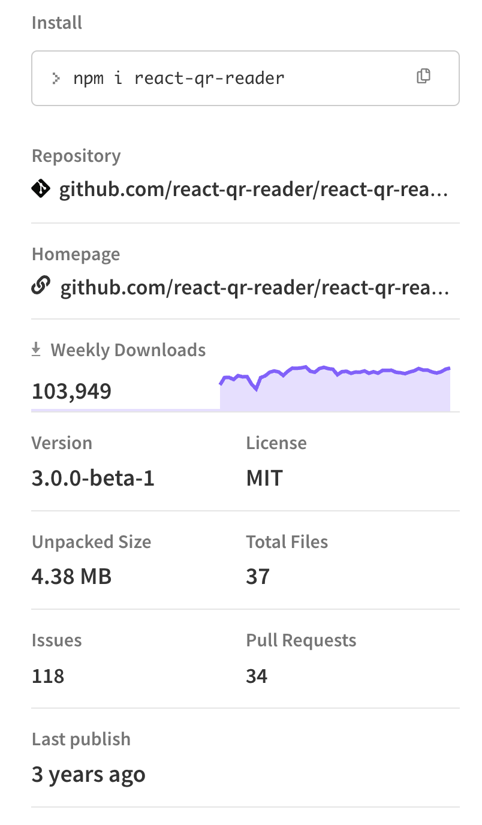Click the MIT license text
The image size is (482, 825).
tap(264, 478)
